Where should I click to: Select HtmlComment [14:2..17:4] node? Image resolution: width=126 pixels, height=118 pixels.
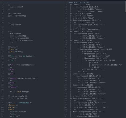[88, 43]
